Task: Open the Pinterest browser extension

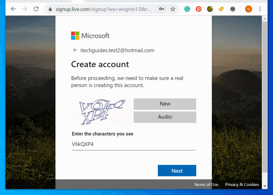Action: click(x=198, y=9)
